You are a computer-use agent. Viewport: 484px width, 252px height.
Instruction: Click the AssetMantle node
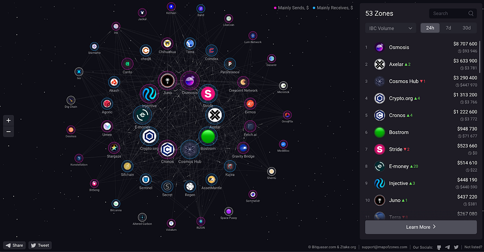point(211,180)
